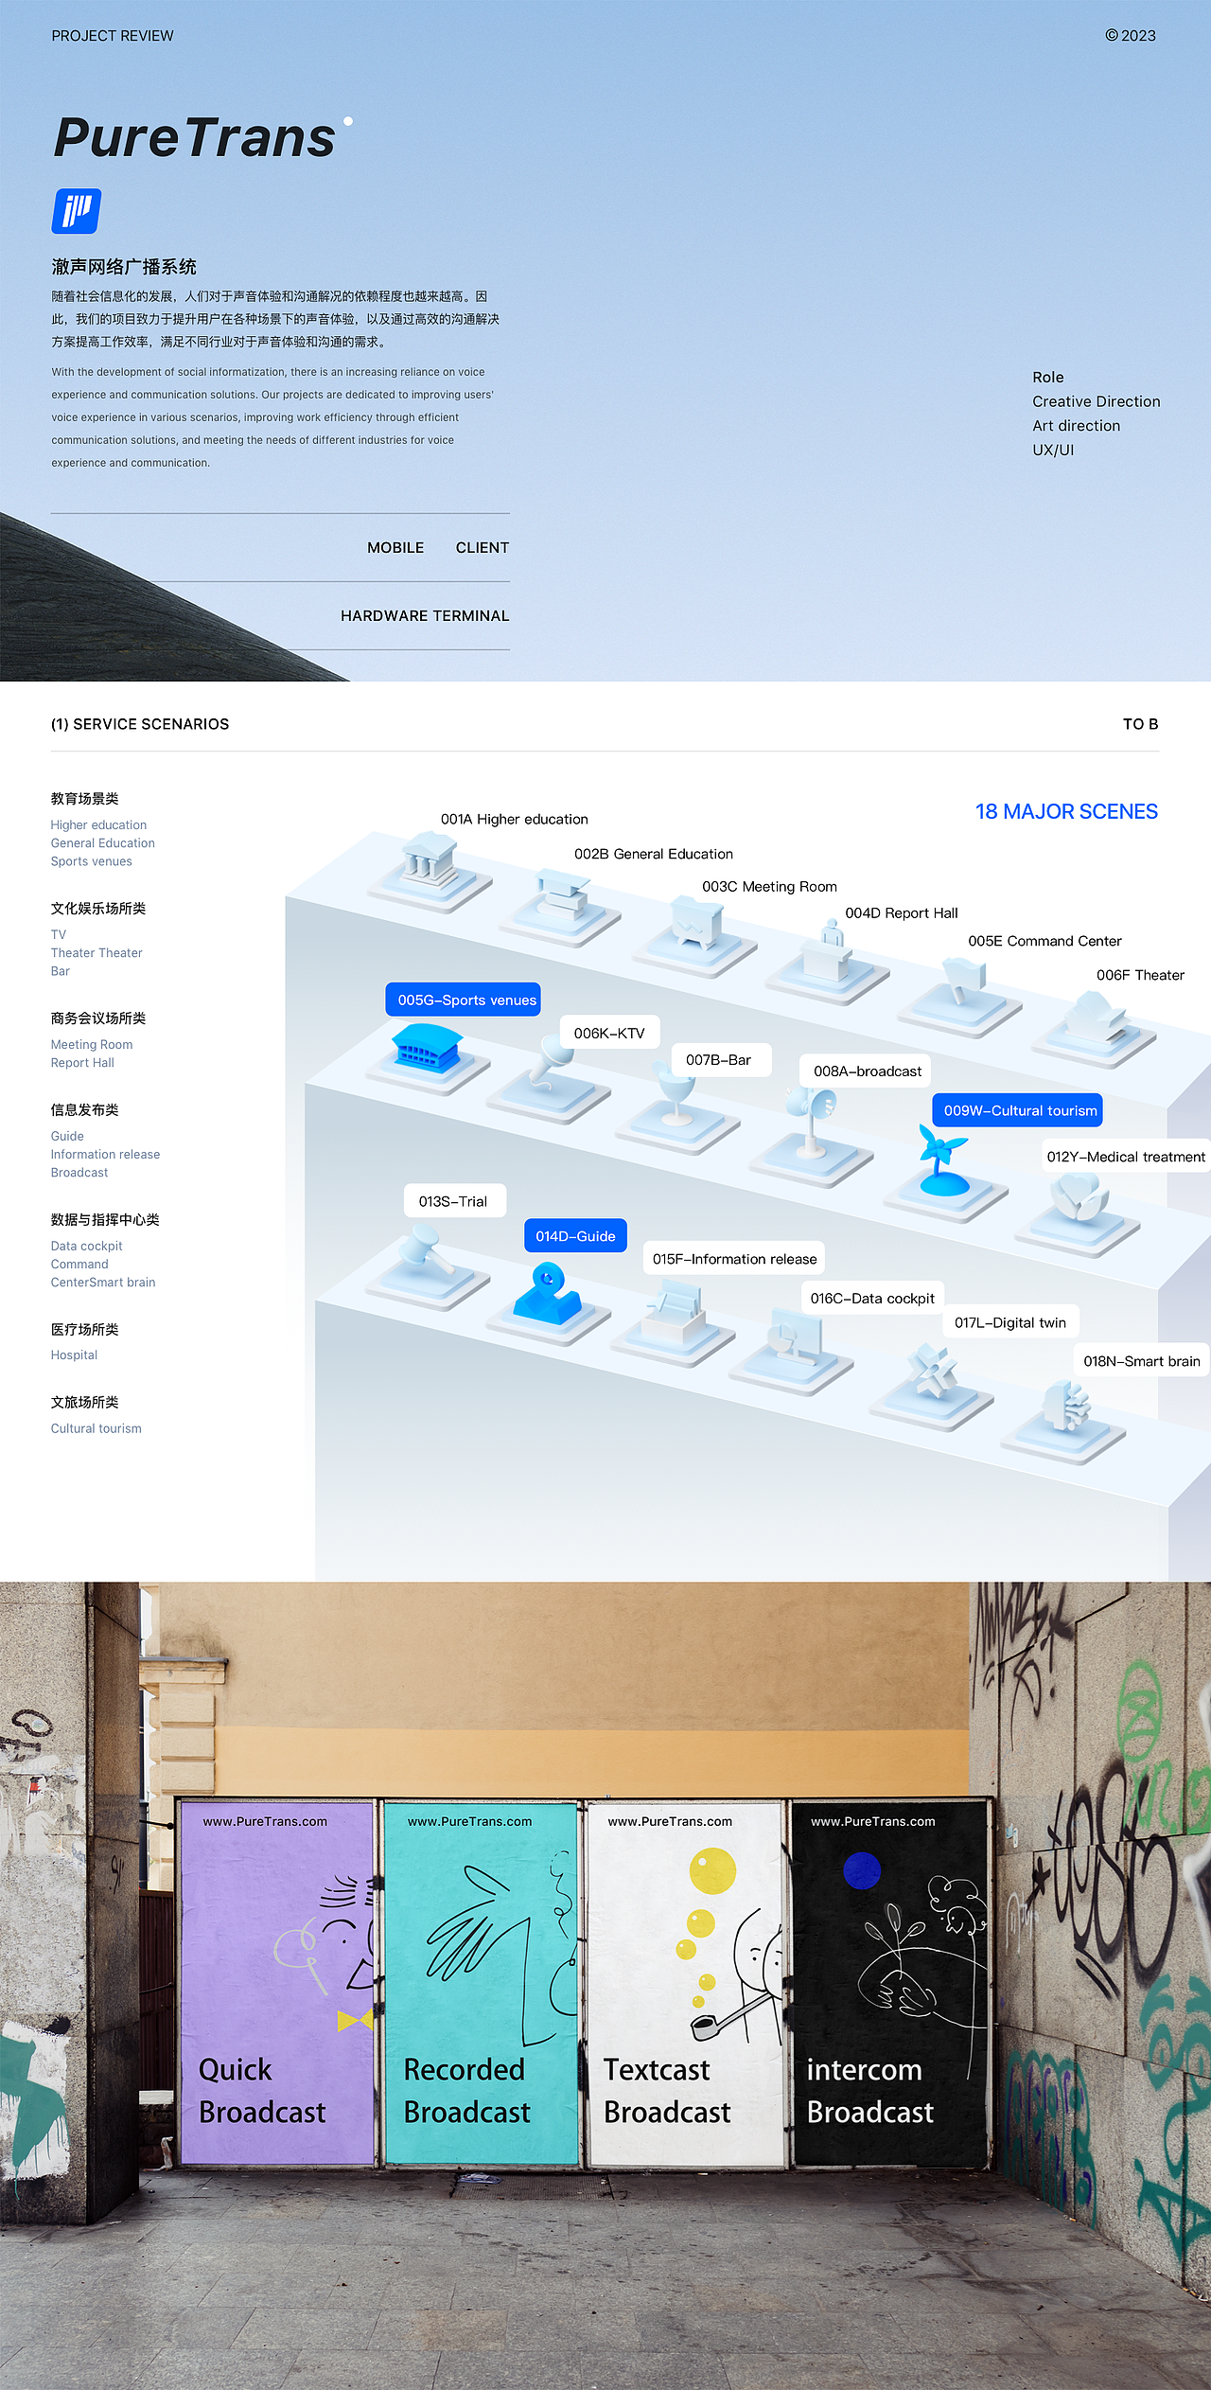Click the 015F-Information release label
The width and height of the screenshot is (1211, 2390).
click(734, 1259)
